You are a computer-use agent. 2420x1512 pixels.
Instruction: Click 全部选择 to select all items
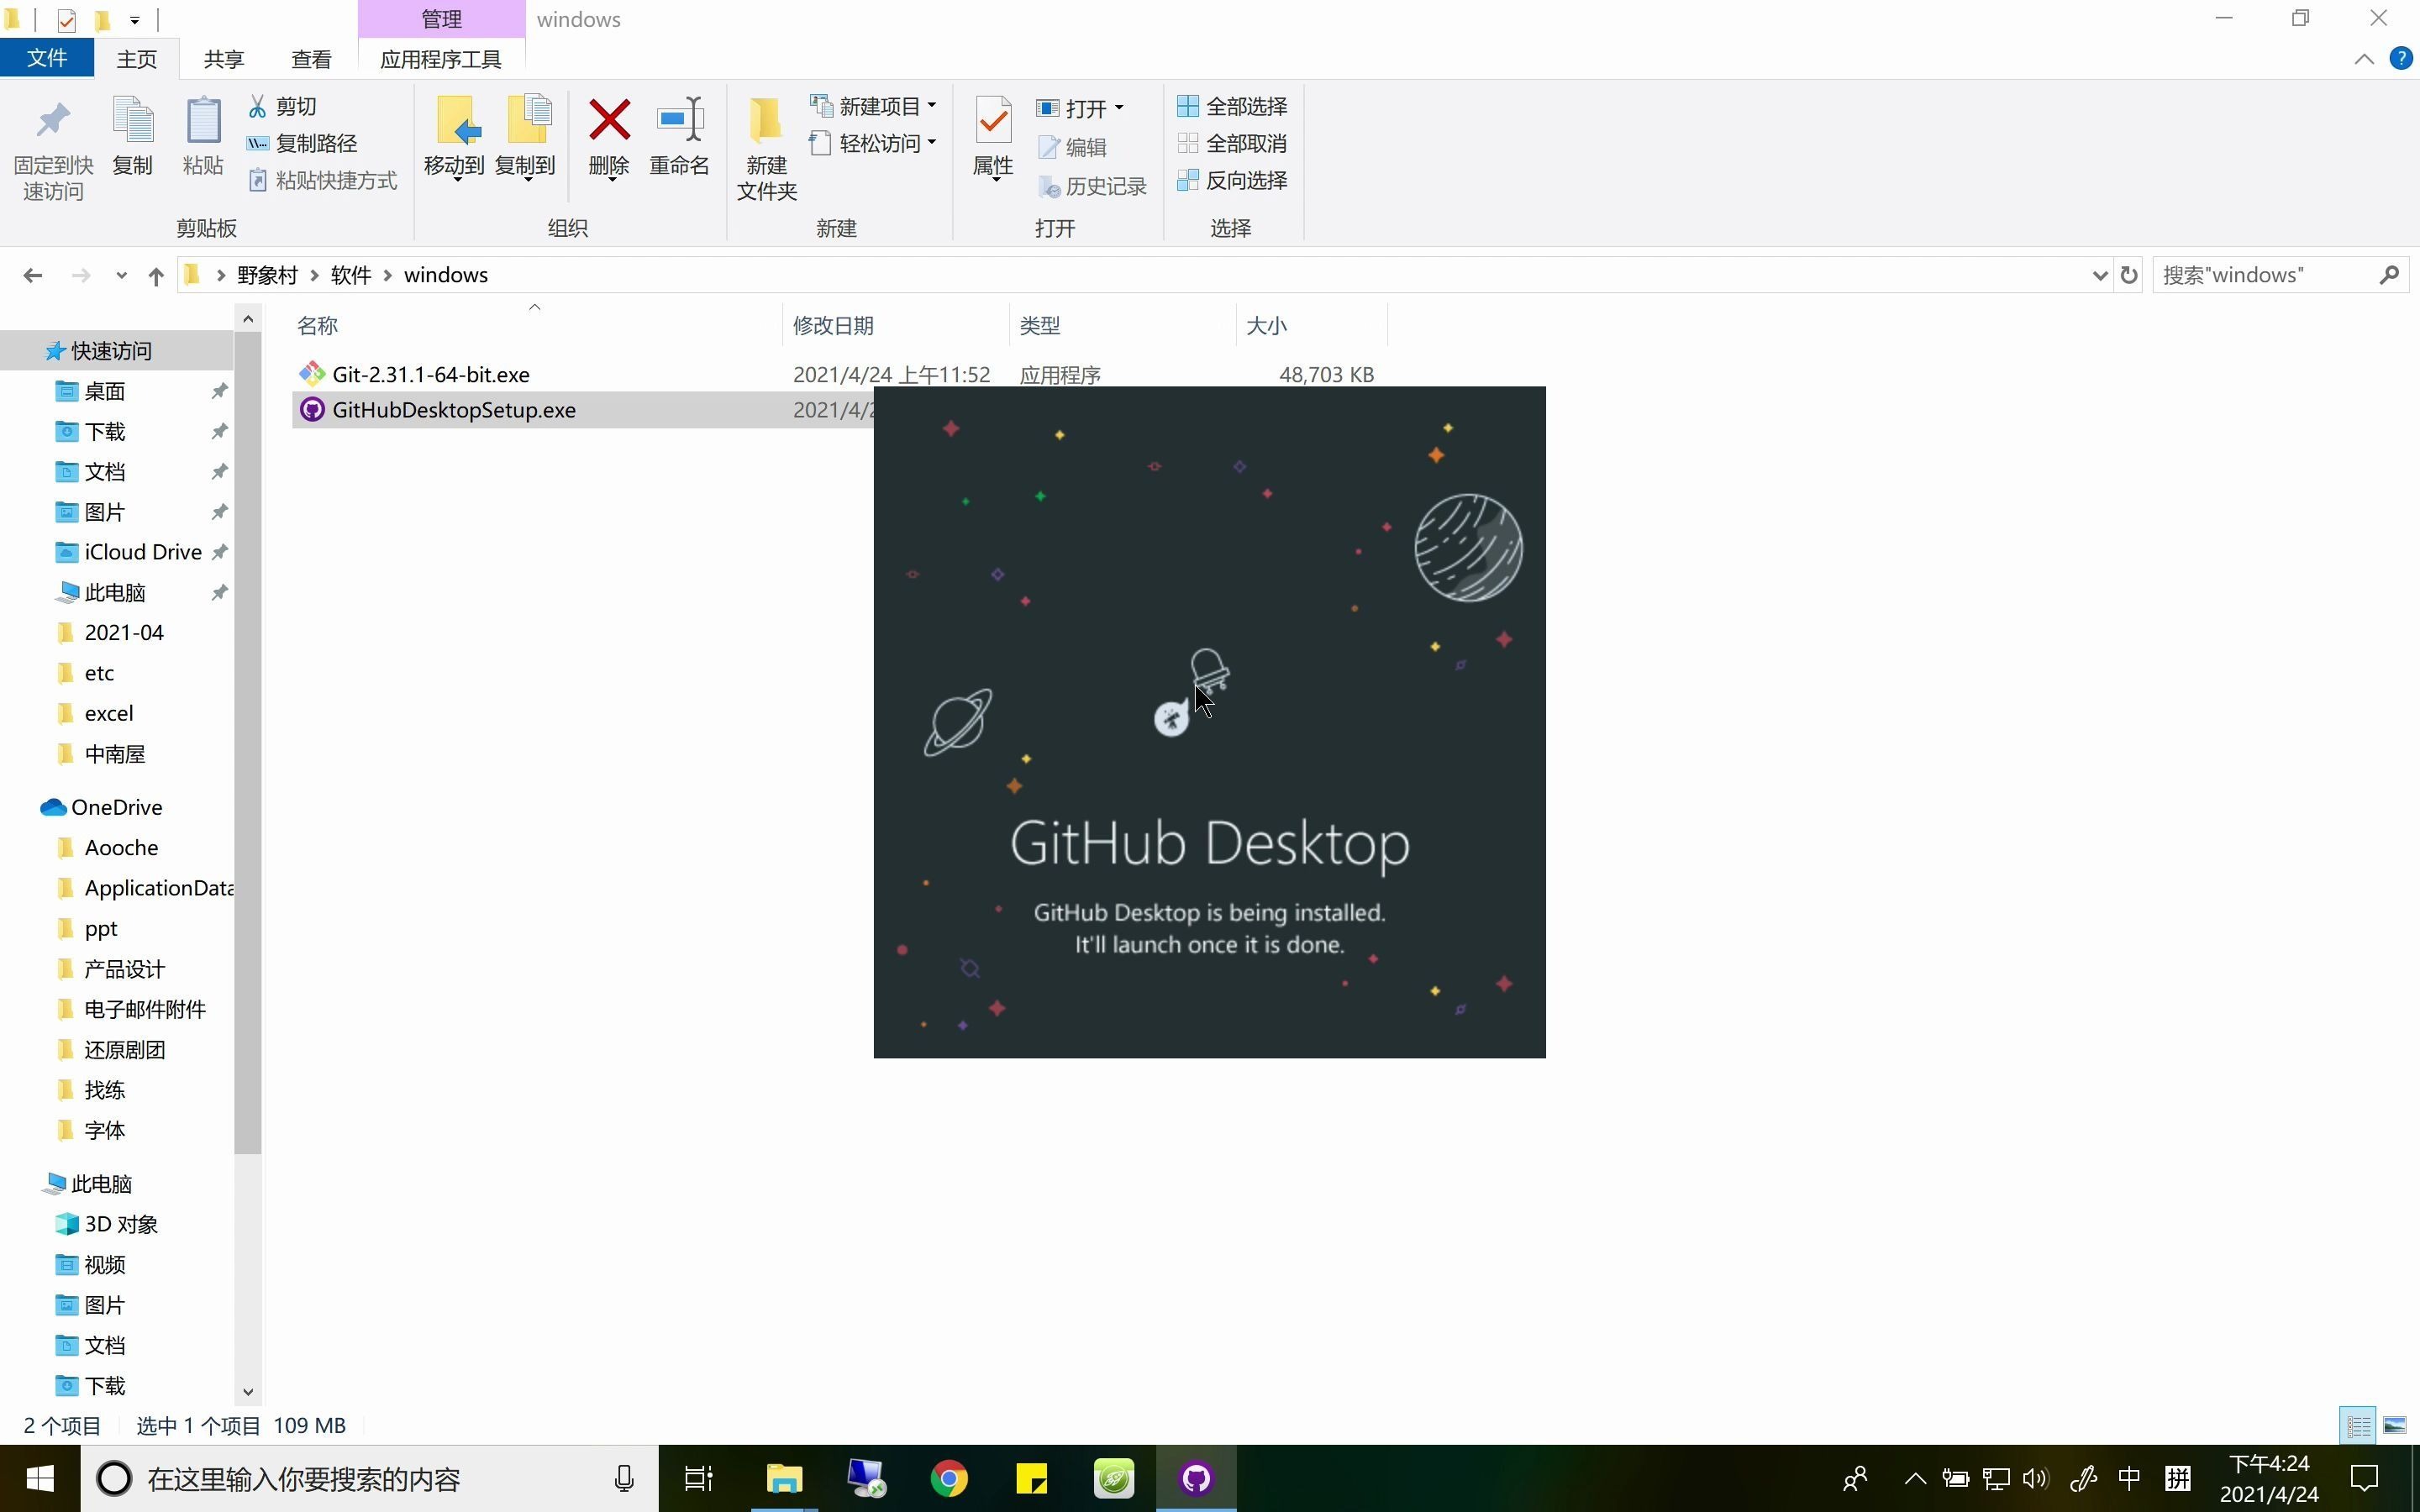coord(1232,105)
